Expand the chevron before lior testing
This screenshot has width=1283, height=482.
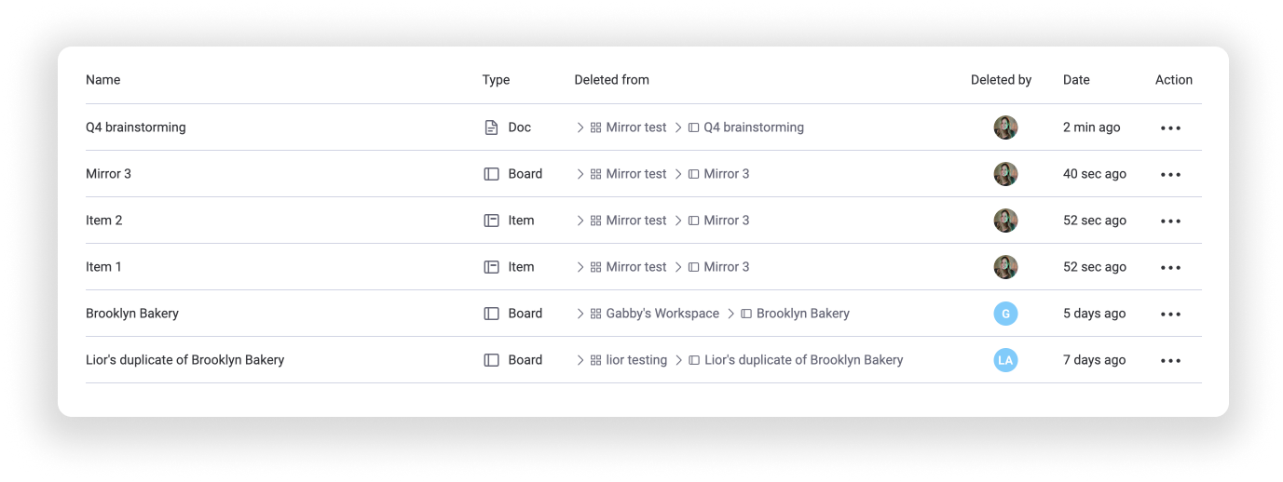point(580,360)
